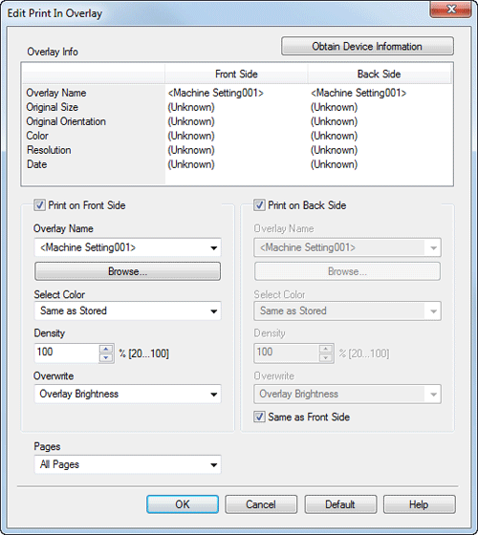Select Front Side column header
This screenshot has width=478, height=535.
(x=236, y=75)
